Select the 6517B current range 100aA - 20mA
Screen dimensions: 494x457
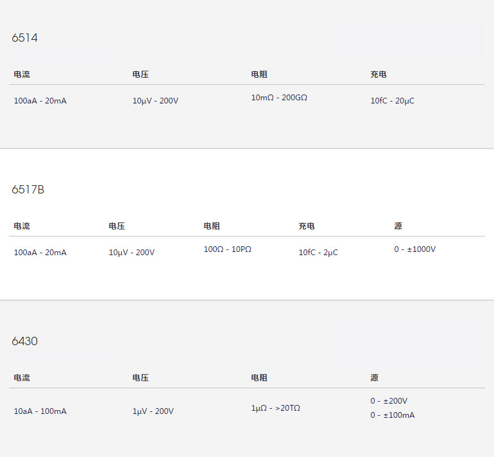(x=40, y=253)
